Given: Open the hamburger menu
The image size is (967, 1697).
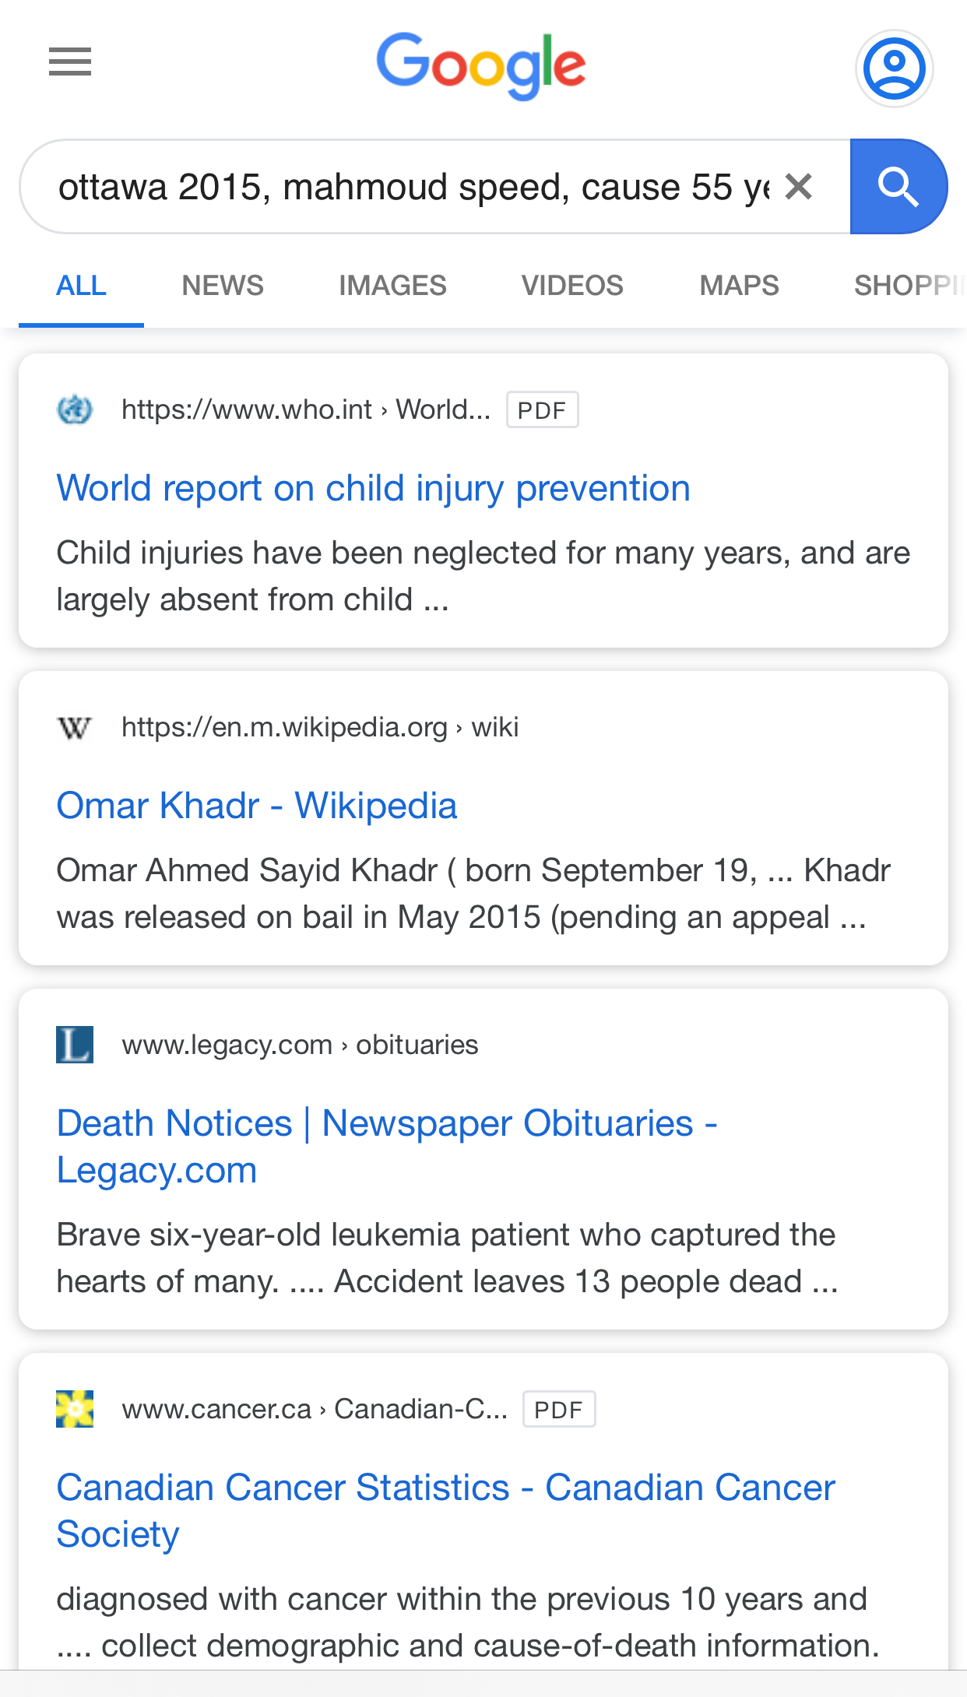Looking at the screenshot, I should click(x=70, y=61).
